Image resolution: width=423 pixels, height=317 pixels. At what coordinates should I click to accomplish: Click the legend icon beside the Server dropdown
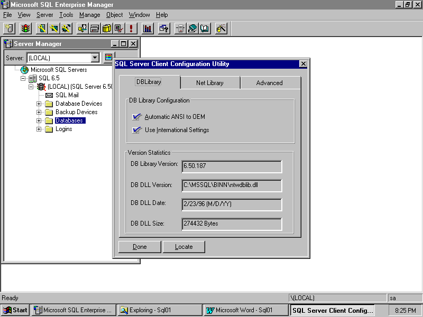(x=108, y=58)
